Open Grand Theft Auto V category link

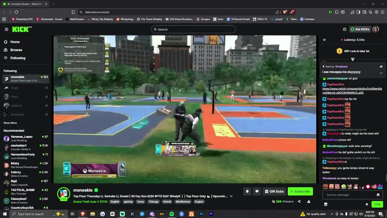[x=90, y=202]
